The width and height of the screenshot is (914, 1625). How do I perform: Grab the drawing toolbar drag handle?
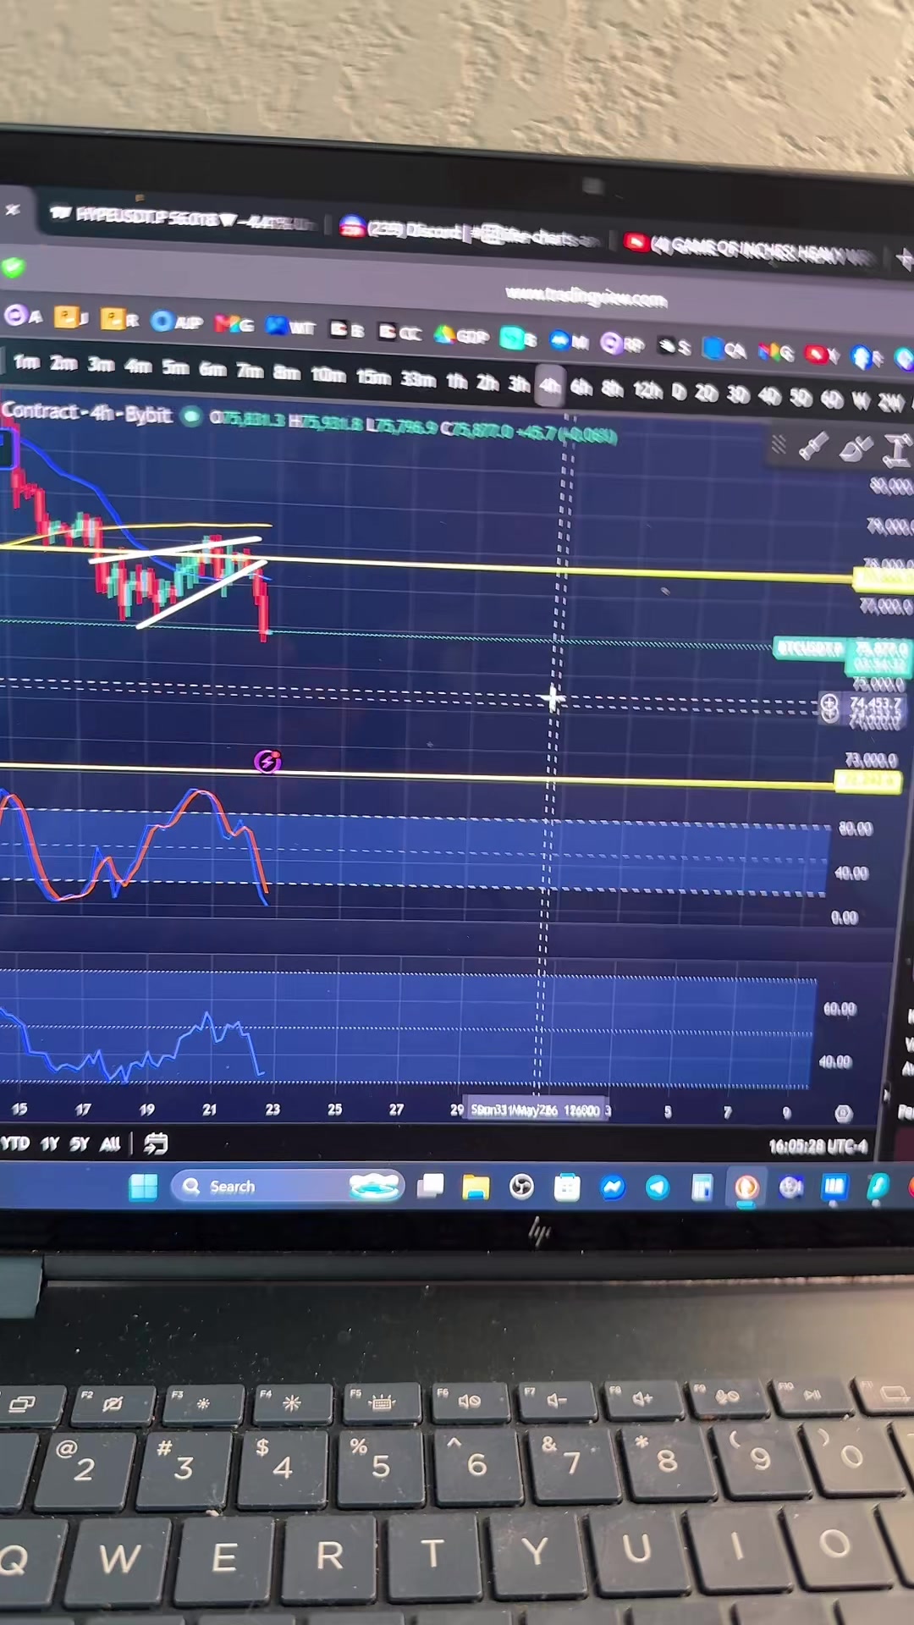pos(779,444)
